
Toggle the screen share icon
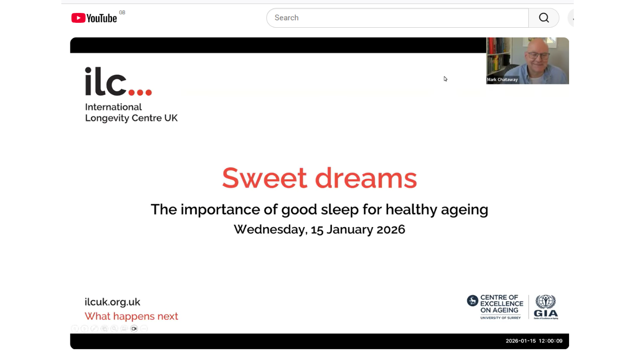(124, 328)
